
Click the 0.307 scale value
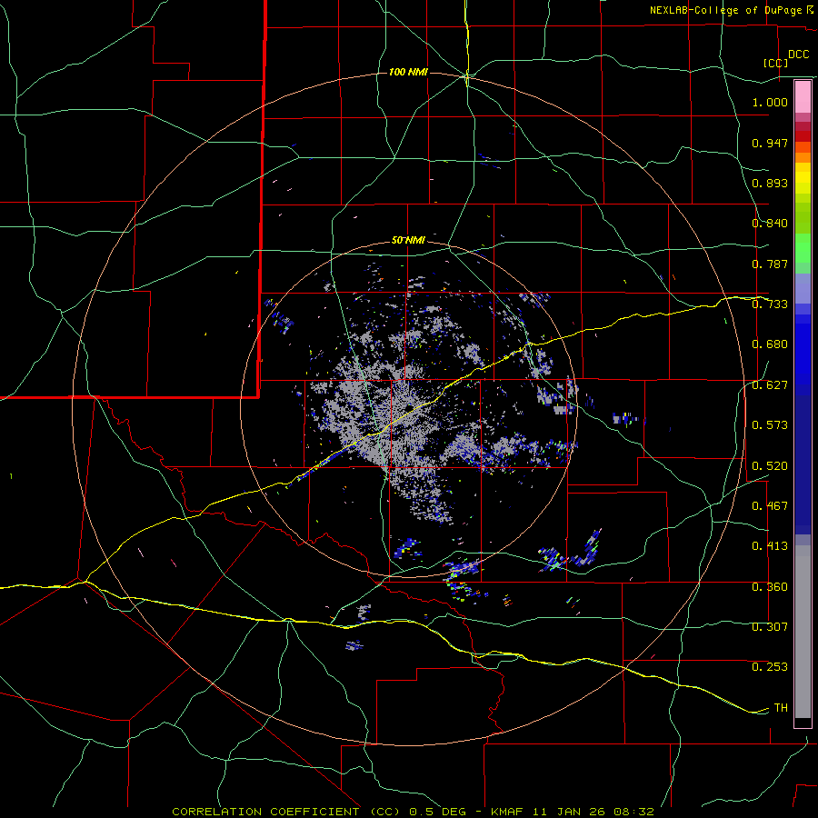pyautogui.click(x=770, y=626)
